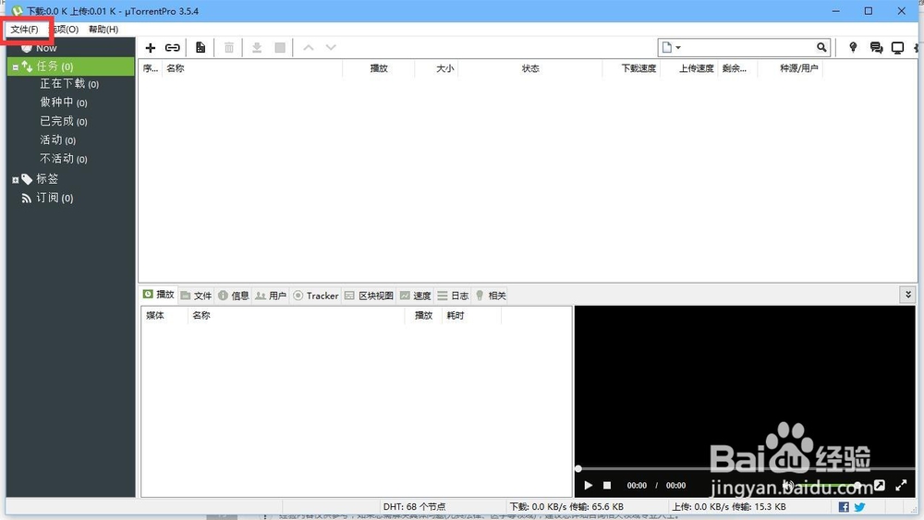
Task: Select 做种中 (0) category
Action: pyautogui.click(x=64, y=103)
